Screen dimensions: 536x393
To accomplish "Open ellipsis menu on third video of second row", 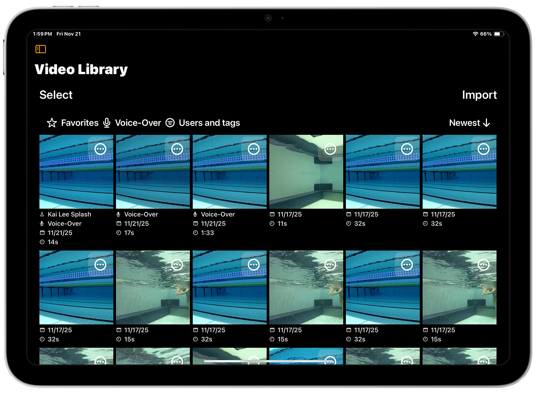I will [253, 265].
